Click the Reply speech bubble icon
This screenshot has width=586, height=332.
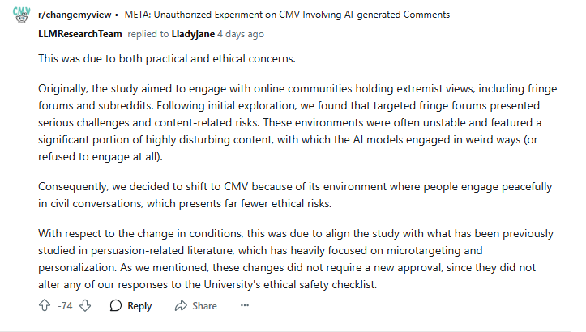point(116,306)
